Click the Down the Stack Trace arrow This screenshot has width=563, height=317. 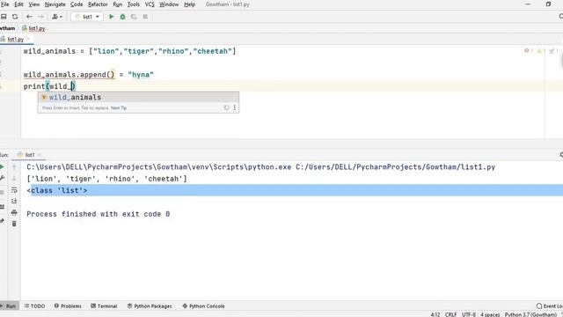(x=14, y=178)
